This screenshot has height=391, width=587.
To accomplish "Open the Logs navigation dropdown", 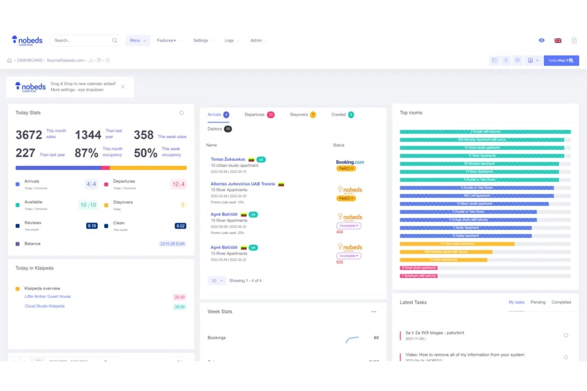I will 232,40.
